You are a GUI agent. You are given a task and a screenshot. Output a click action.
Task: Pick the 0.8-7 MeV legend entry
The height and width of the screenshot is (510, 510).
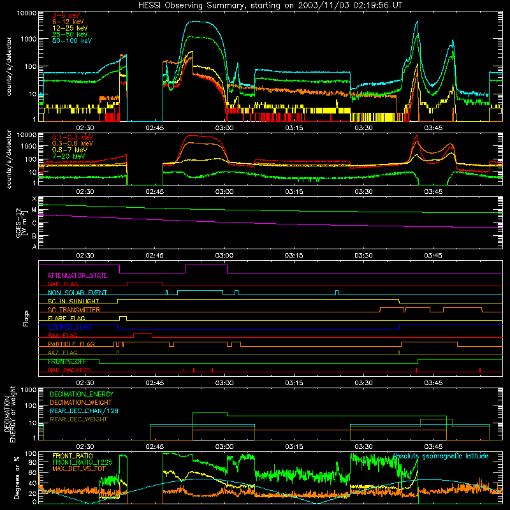69,150
